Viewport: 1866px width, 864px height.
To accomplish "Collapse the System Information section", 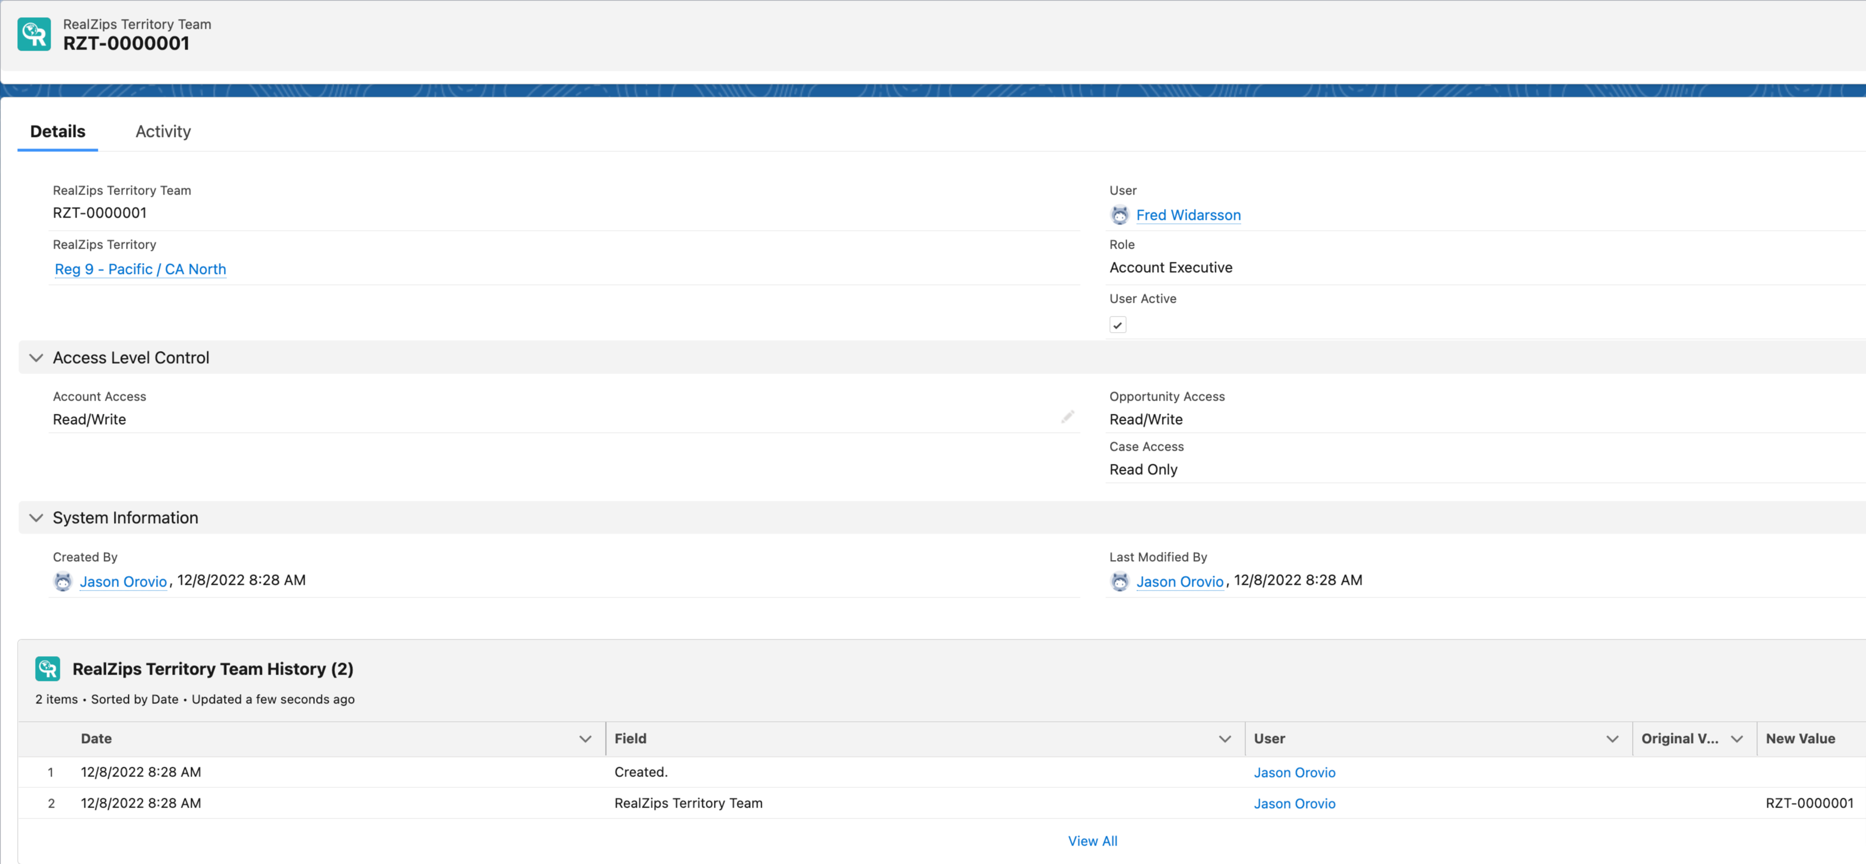I will coord(36,518).
